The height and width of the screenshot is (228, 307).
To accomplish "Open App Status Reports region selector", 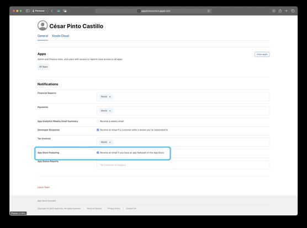I will click(183, 165).
